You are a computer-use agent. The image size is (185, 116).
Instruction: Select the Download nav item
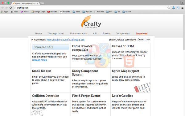point(142,33)
